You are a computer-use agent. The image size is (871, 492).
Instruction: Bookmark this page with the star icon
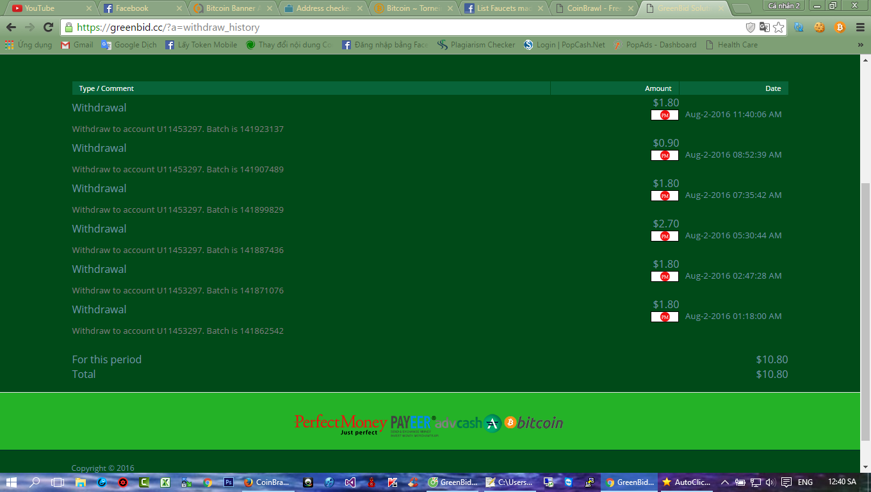coord(779,28)
